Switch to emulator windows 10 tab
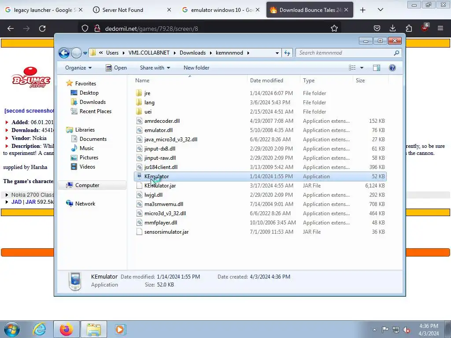The height and width of the screenshot is (338, 451). (221, 10)
